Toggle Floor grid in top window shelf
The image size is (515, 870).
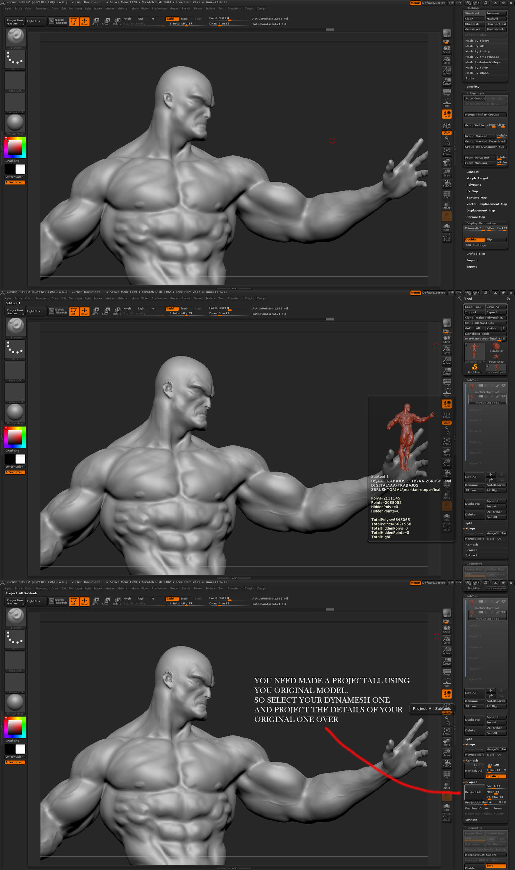(x=447, y=103)
